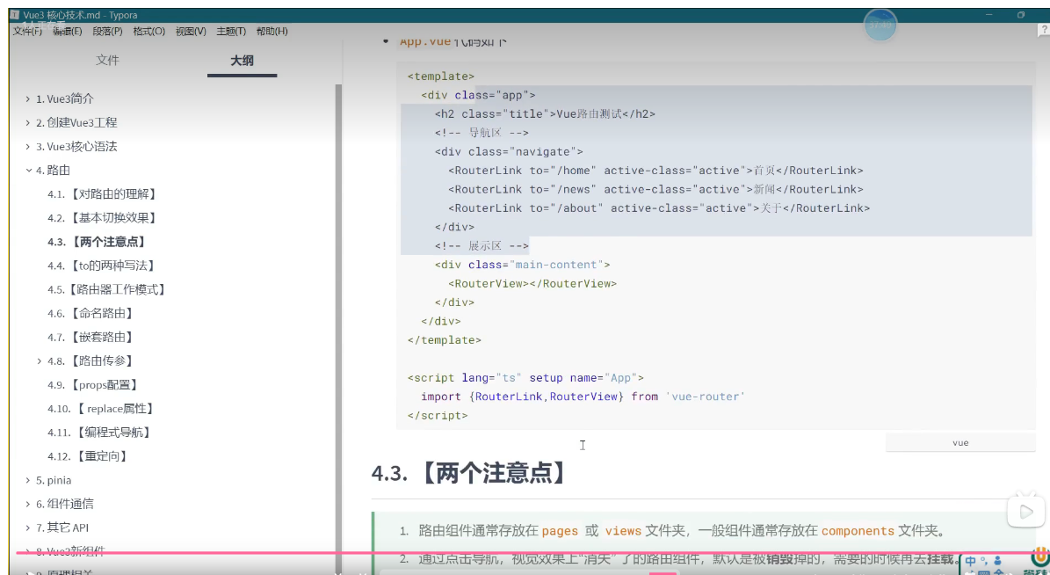Click the <template> opening tag line
The image size is (1050, 575).
440,76
